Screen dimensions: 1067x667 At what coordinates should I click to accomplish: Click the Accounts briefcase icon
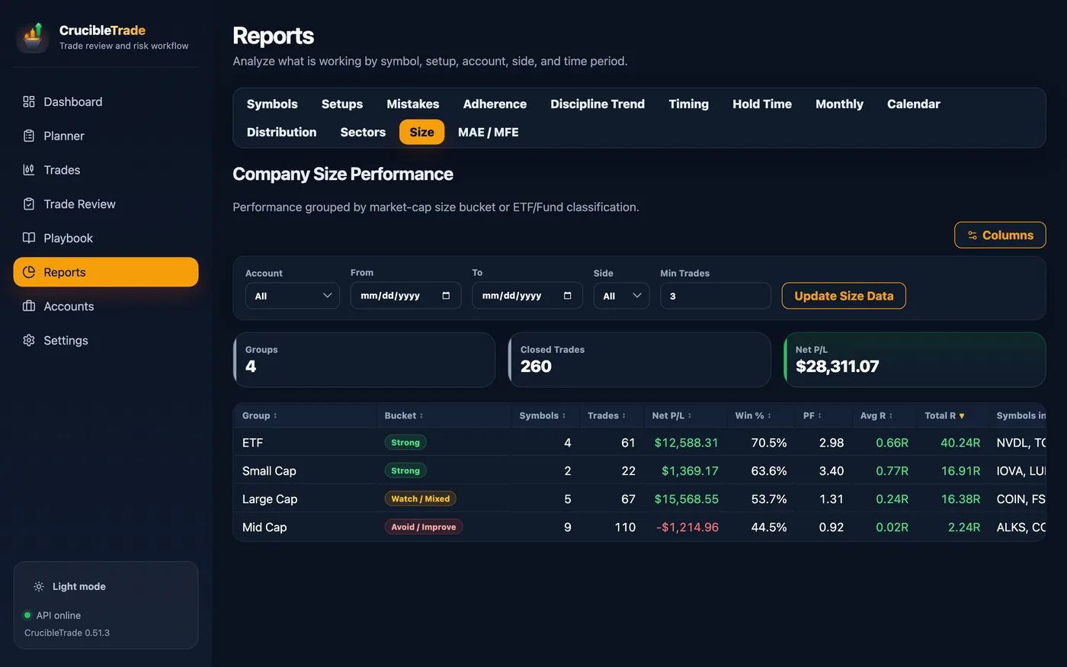[29, 306]
